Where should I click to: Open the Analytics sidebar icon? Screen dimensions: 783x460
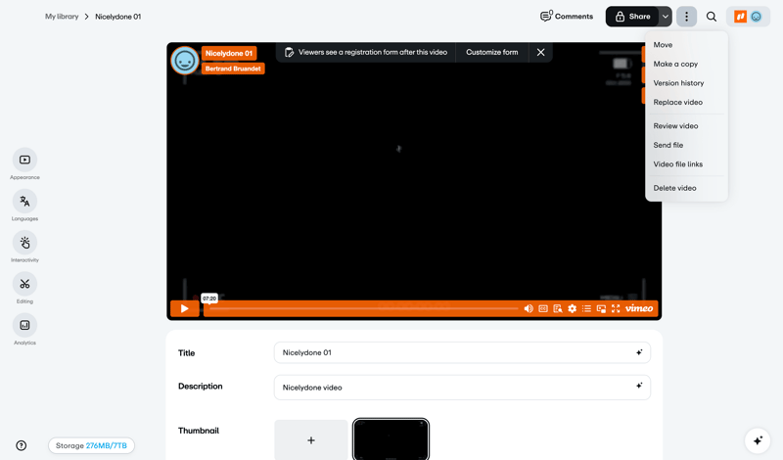pos(24,325)
